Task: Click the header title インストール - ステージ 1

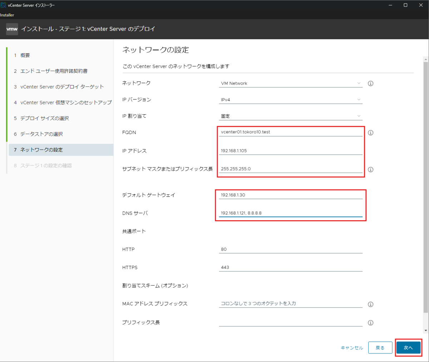Action: click(88, 29)
